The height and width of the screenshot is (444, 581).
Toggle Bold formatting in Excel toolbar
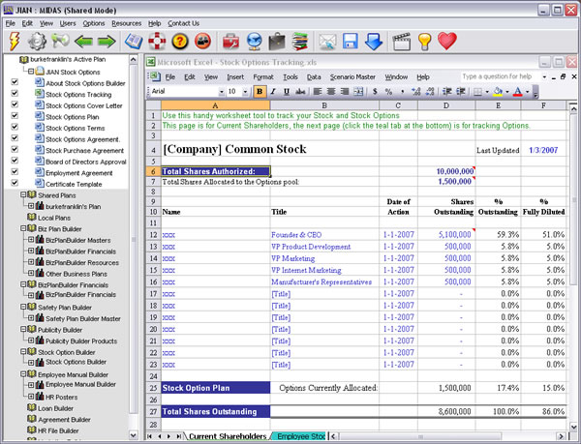260,91
